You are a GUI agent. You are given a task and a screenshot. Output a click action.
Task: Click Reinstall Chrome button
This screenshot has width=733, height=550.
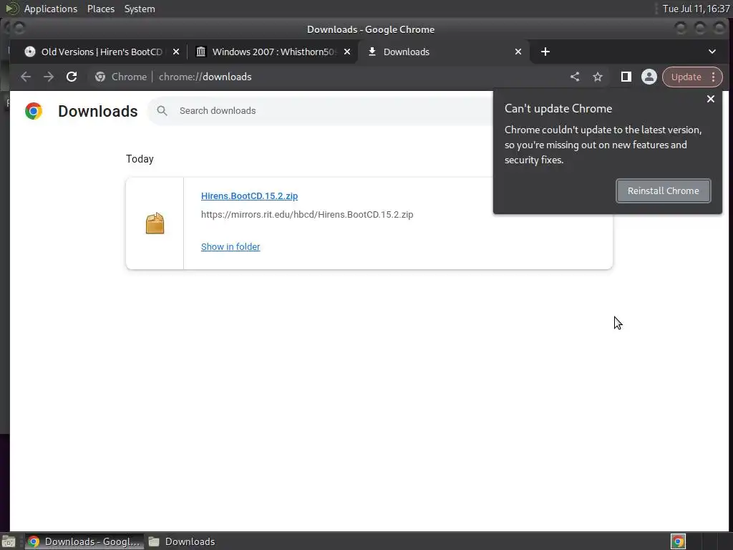pos(663,190)
